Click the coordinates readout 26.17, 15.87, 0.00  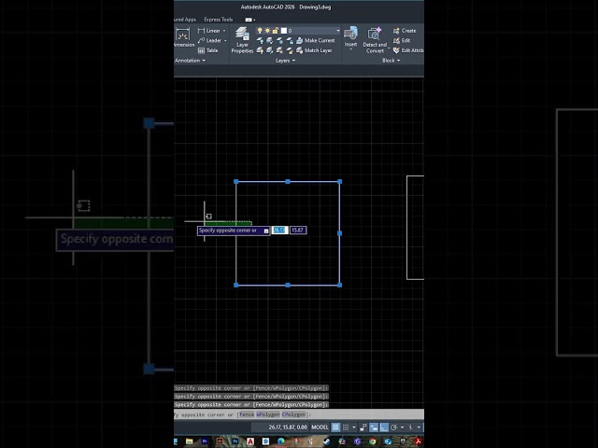pos(288,427)
